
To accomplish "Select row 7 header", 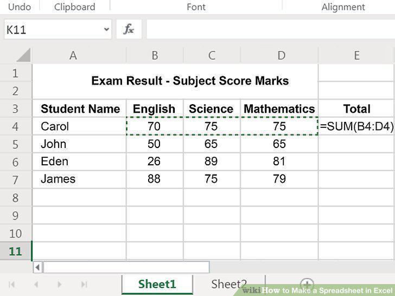I will pyautogui.click(x=16, y=180).
